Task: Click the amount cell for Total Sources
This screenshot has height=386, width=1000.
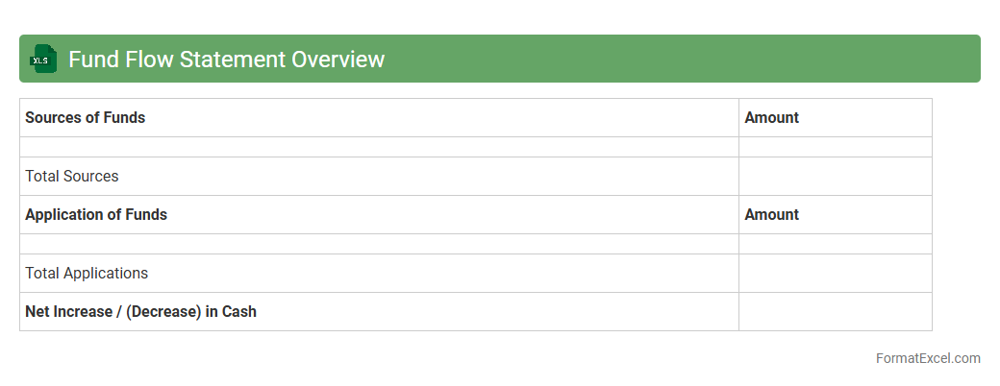Action: coord(835,177)
